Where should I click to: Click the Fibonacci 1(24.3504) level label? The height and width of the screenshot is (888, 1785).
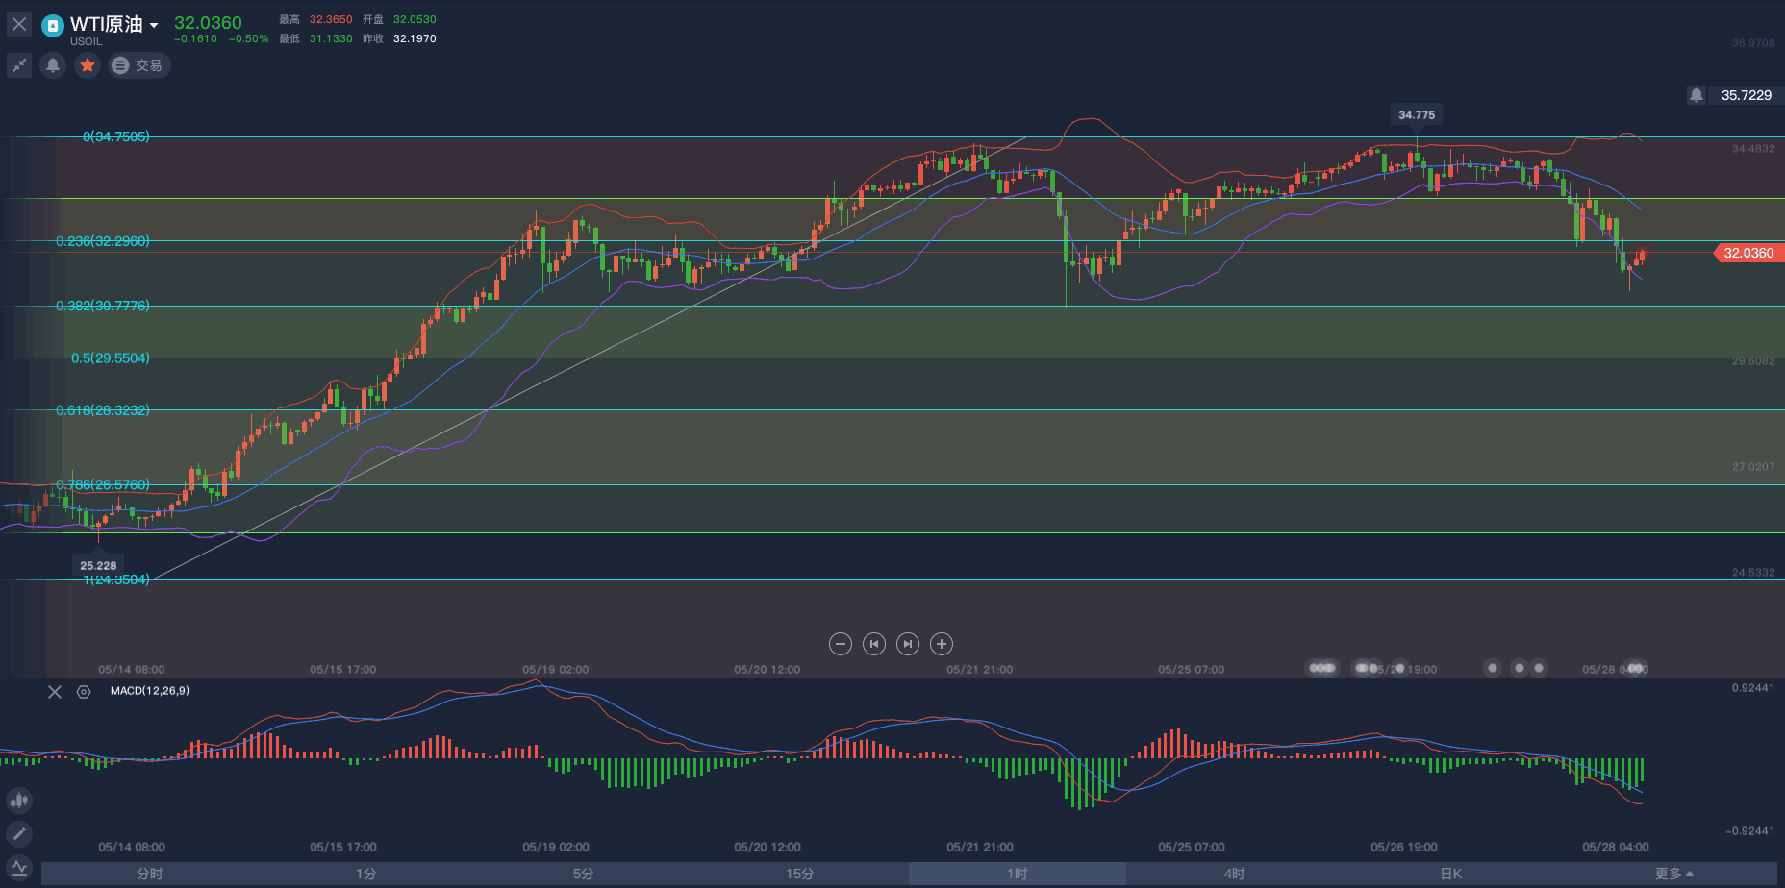pyautogui.click(x=116, y=580)
